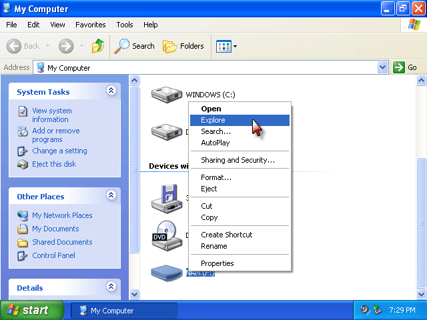Collapse the Other Places panel

(111, 195)
